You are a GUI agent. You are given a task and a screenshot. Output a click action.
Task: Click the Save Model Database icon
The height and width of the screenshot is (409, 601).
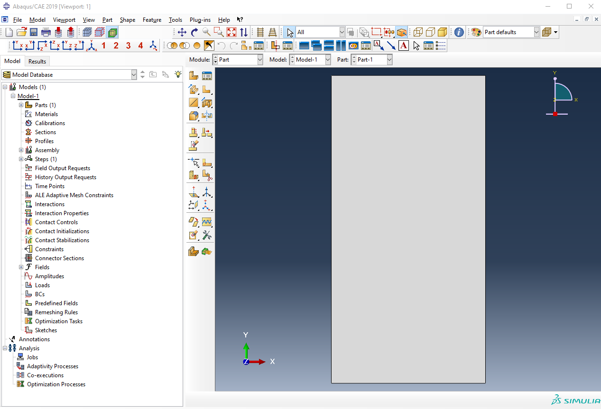coord(34,32)
